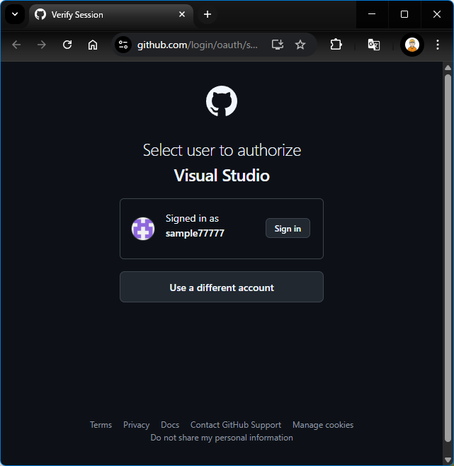Viewport: 454px width, 466px height.
Task: Click the github.com address bar URL
Action: point(198,45)
